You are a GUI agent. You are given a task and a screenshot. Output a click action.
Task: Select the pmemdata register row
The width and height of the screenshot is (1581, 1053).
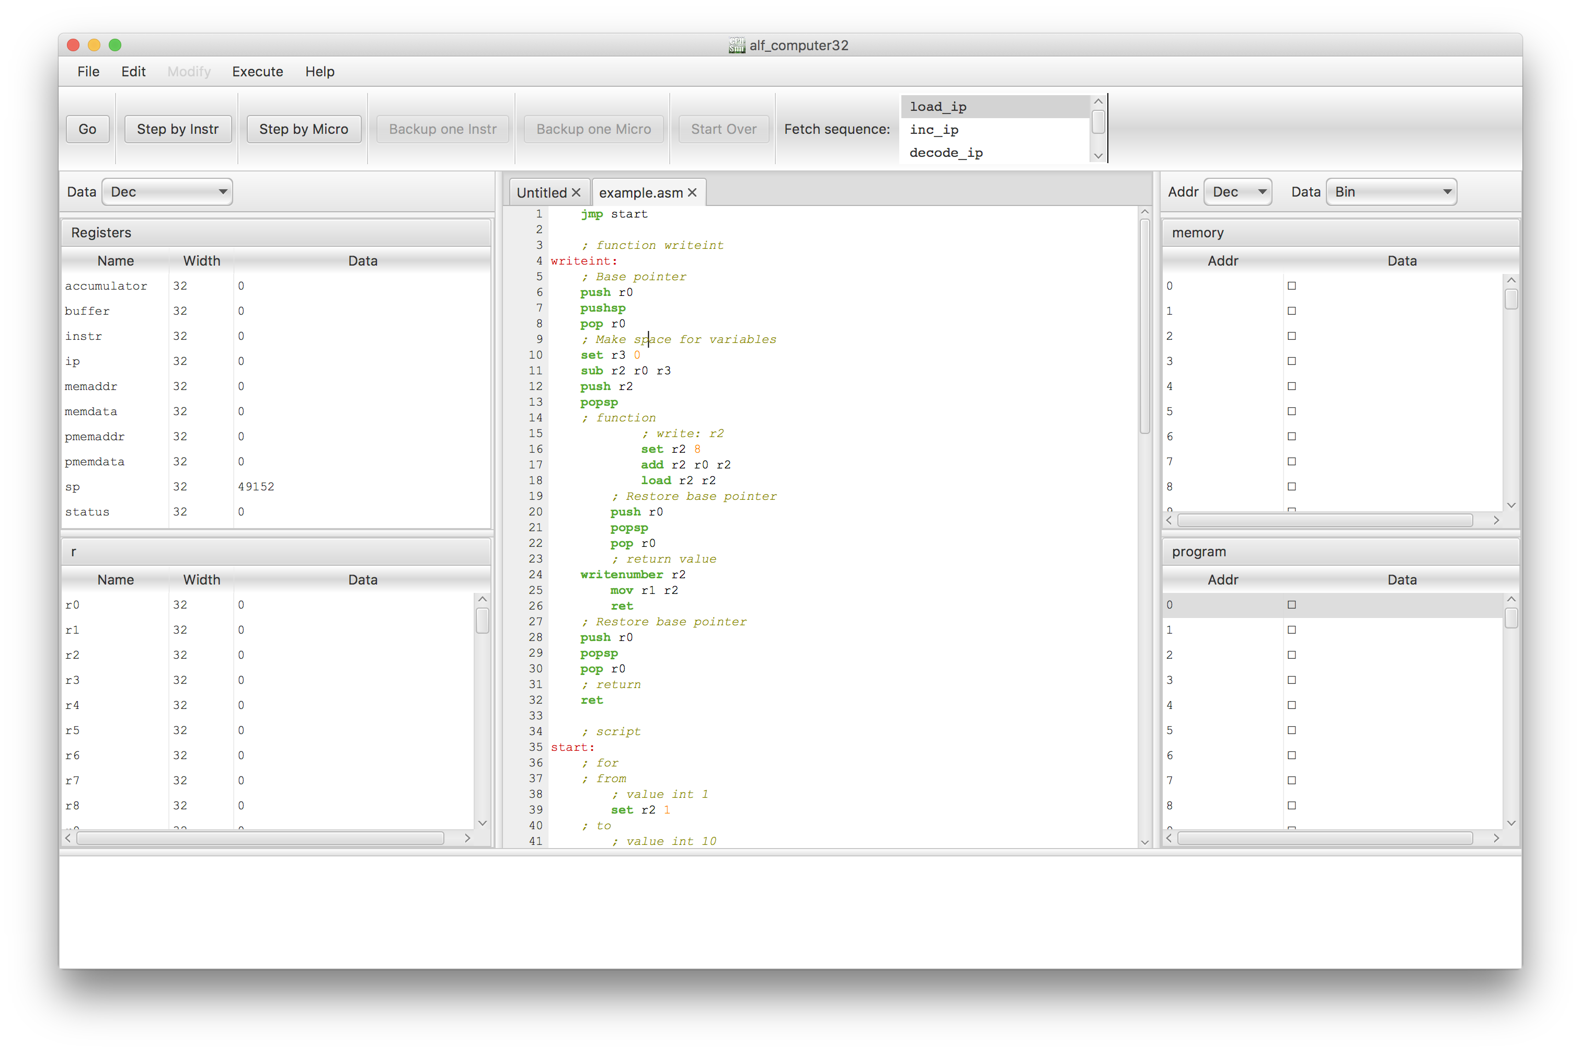[276, 462]
